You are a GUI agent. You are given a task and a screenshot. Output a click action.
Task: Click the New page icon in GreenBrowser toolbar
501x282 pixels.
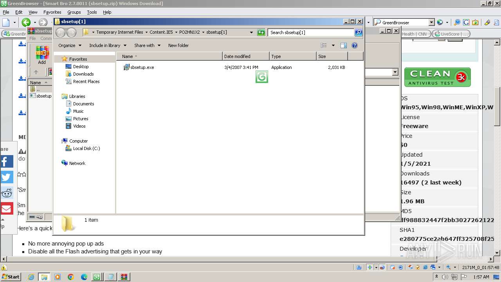[x=6, y=22]
